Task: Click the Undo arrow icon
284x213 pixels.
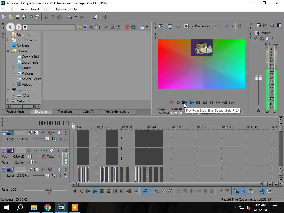Action: pyautogui.click(x=70, y=17)
